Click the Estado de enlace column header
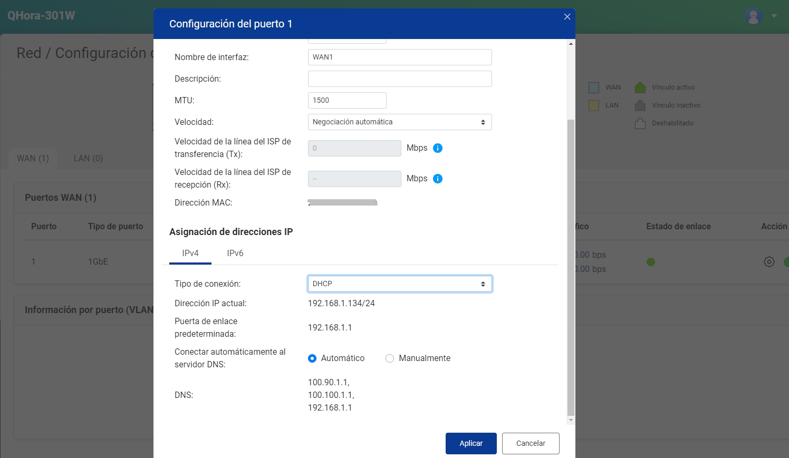The width and height of the screenshot is (789, 458). tap(678, 227)
